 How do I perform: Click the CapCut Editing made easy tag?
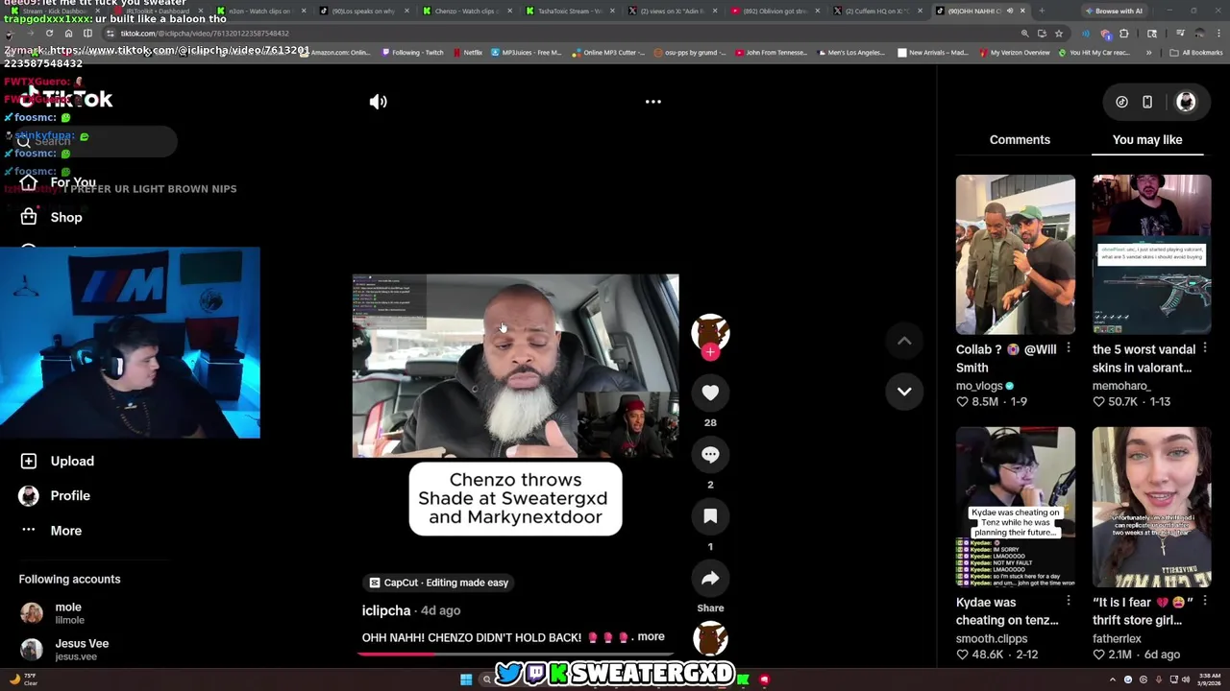(x=439, y=583)
